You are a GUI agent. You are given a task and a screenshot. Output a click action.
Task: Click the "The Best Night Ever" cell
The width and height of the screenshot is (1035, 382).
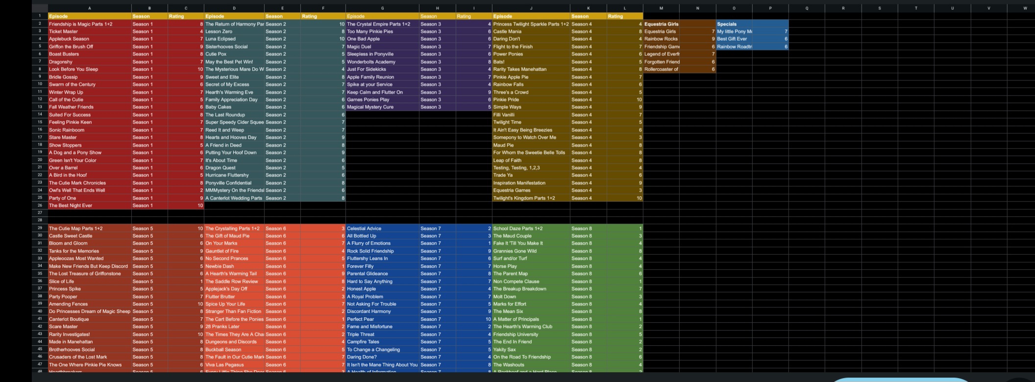[90, 205]
